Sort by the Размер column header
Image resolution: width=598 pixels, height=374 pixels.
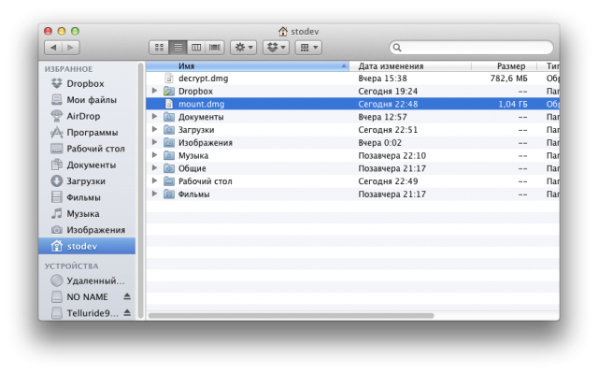tap(505, 66)
